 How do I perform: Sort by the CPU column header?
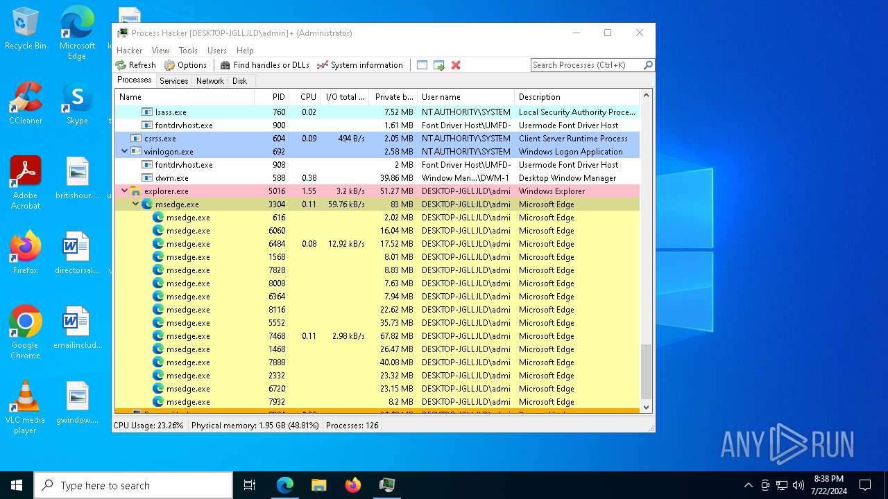[305, 97]
